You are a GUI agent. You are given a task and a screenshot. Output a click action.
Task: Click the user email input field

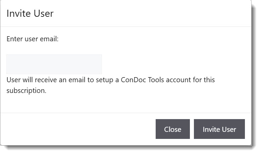click(x=54, y=64)
